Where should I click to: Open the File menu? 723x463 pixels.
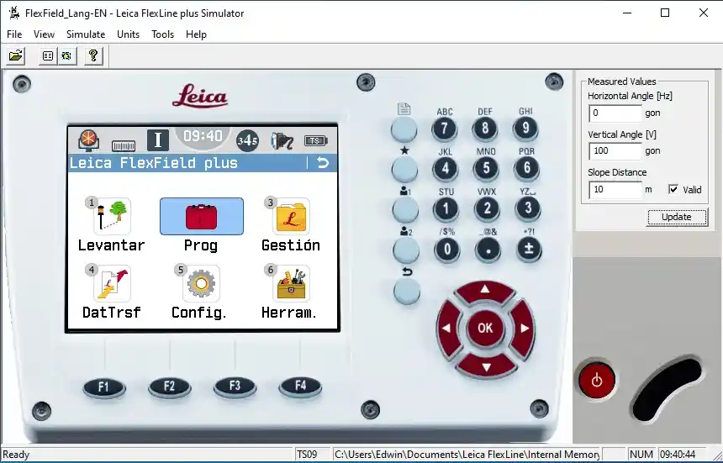(14, 34)
